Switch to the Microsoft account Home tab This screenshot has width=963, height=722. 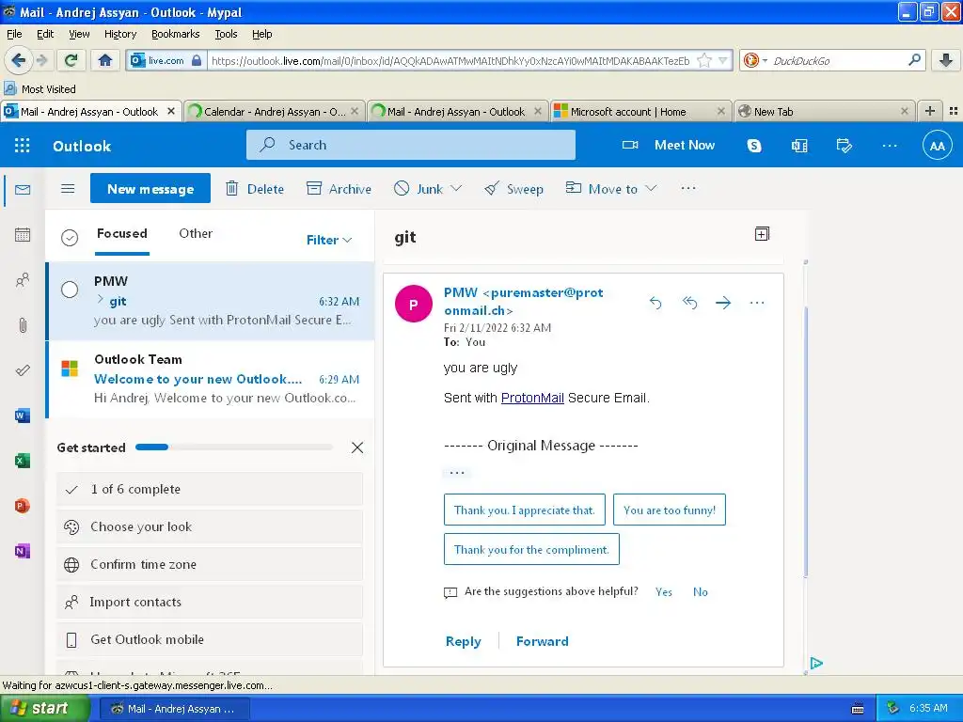pos(640,112)
